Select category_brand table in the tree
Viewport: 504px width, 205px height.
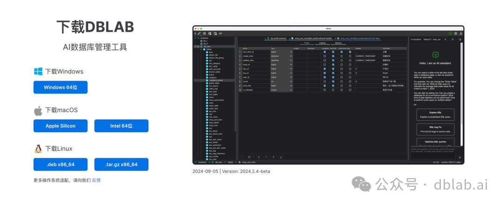[216, 80]
